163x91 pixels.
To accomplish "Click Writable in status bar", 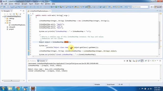I will pyautogui.click(x=97, y=84).
